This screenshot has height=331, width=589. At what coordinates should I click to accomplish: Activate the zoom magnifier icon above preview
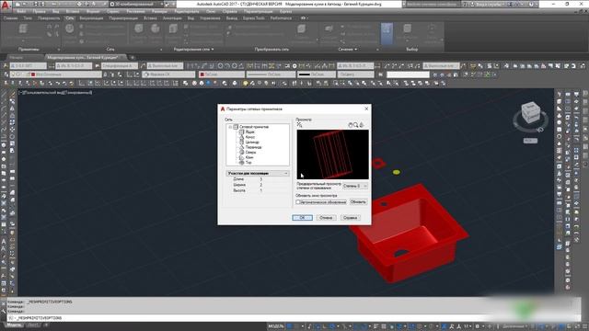coord(356,125)
